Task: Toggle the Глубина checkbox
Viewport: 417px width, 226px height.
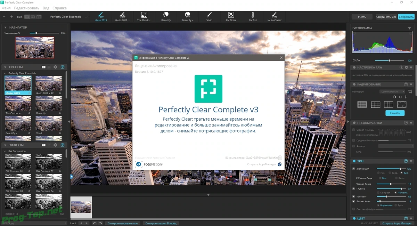Action: pos(354,188)
